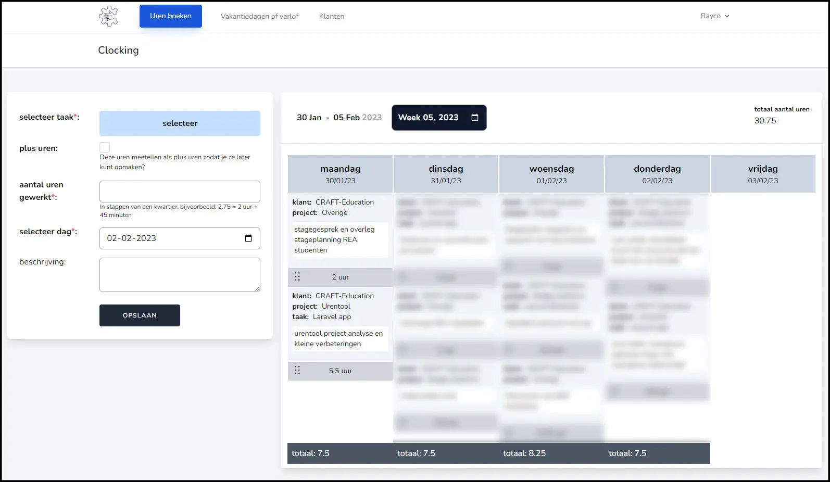The width and height of the screenshot is (830, 482).
Task: Focus the aantal uren gewerkt field
Action: [180, 192]
